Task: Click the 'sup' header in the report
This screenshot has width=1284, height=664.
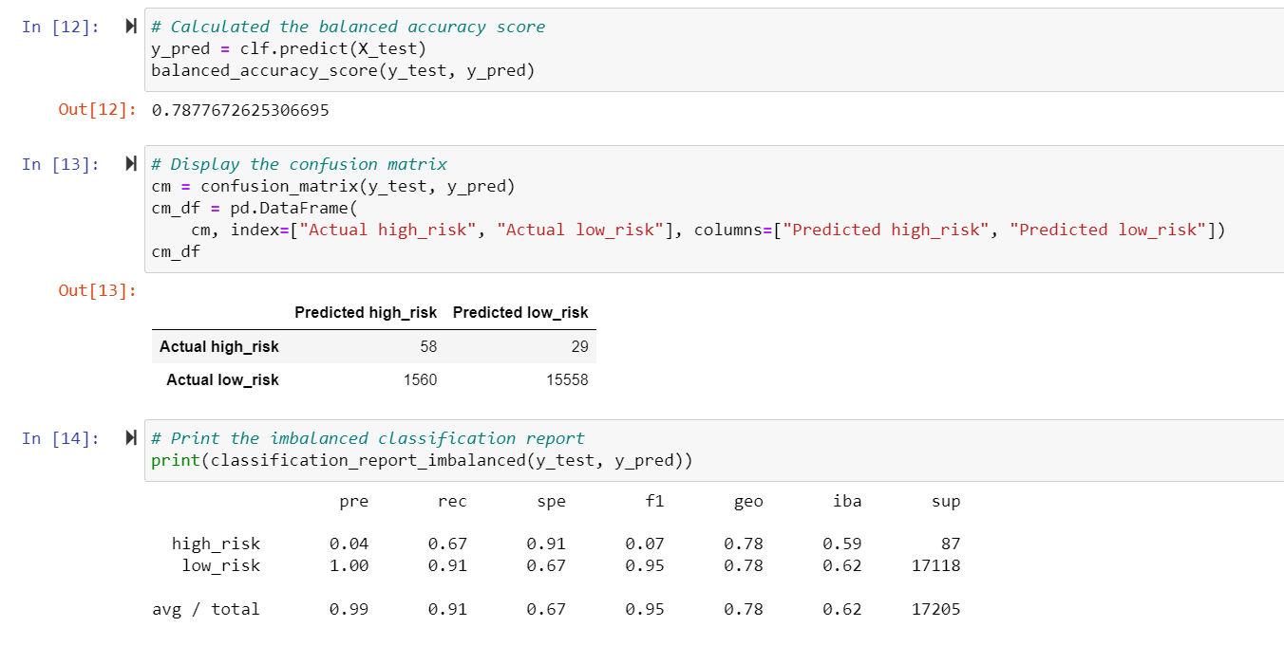Action: point(947,501)
